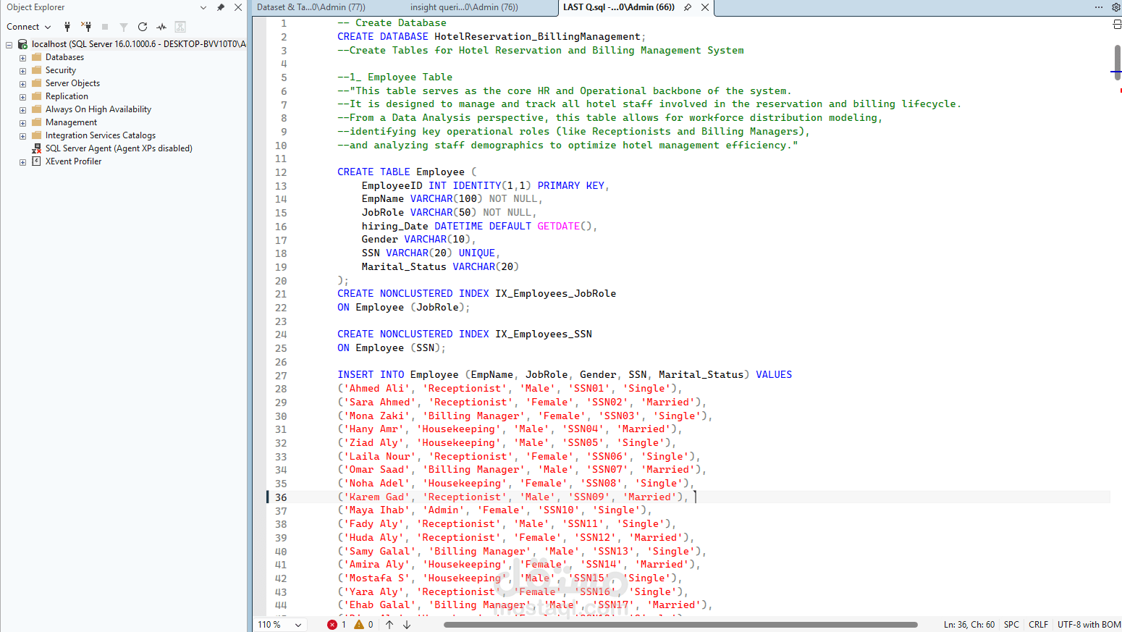
Task: Expand the XEvent Profiler node
Action: (x=22, y=161)
